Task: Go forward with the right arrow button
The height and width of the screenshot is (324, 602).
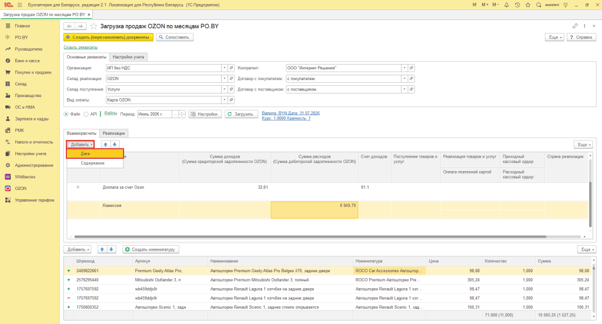Action: pyautogui.click(x=80, y=26)
